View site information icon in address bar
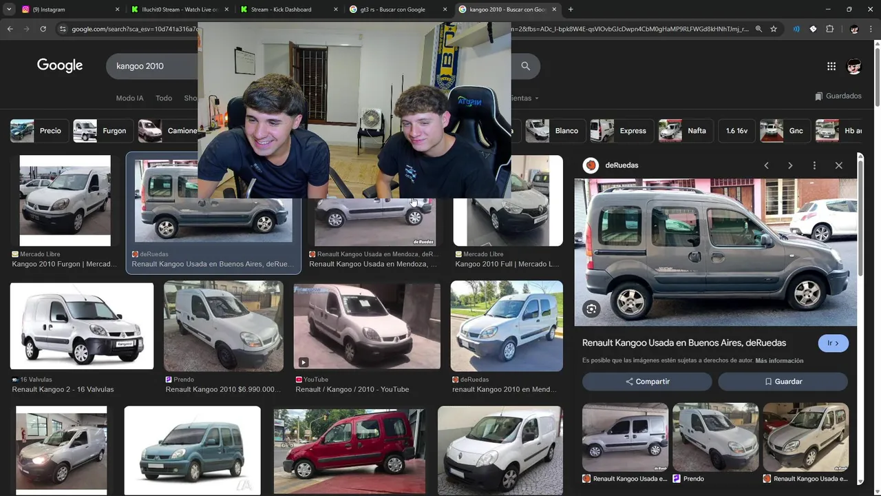The height and width of the screenshot is (496, 881). (63, 29)
